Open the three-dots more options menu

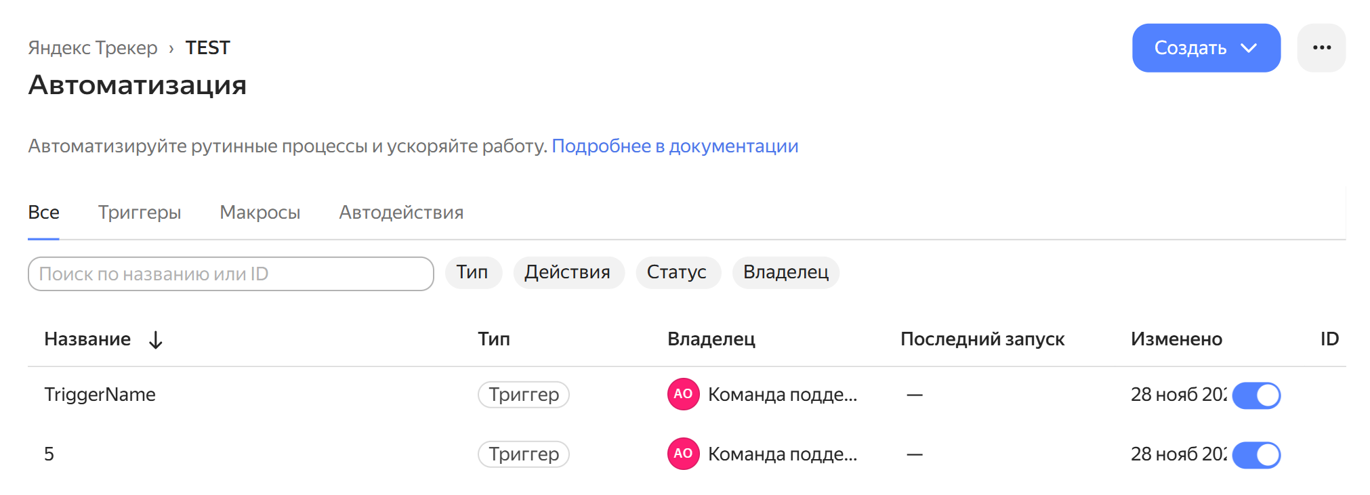[x=1321, y=48]
